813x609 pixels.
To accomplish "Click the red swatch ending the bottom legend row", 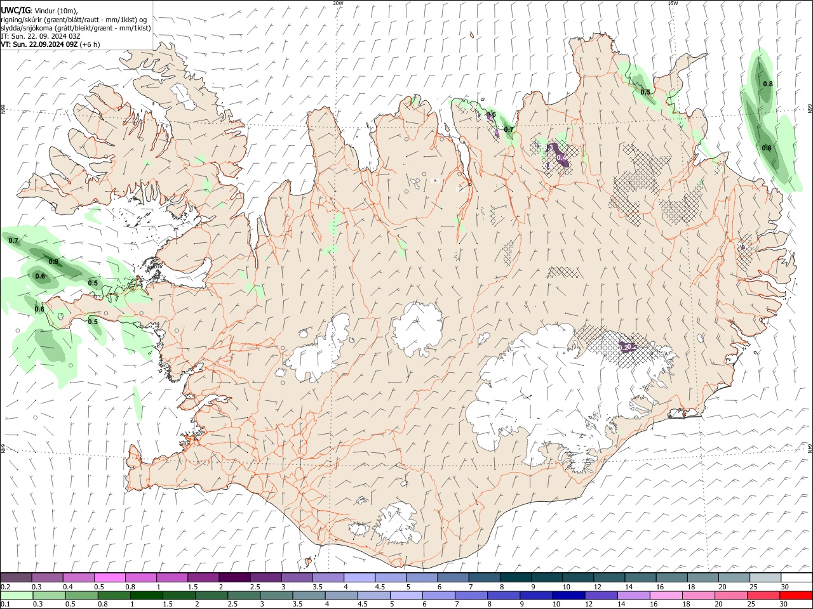I will point(796,595).
